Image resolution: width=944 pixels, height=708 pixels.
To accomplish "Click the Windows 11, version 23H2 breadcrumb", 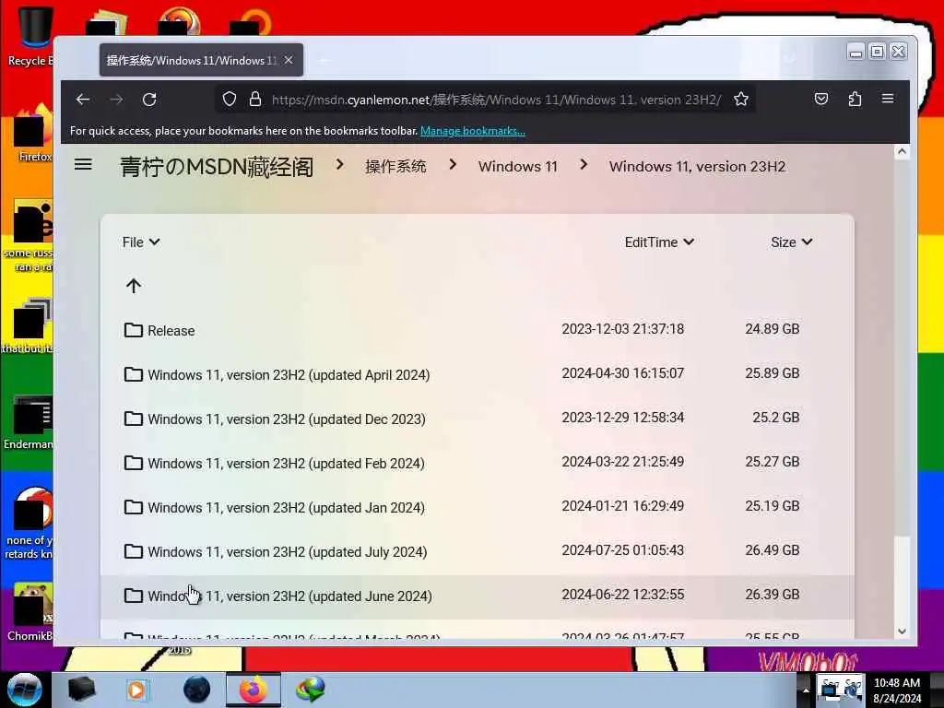I will tap(697, 166).
